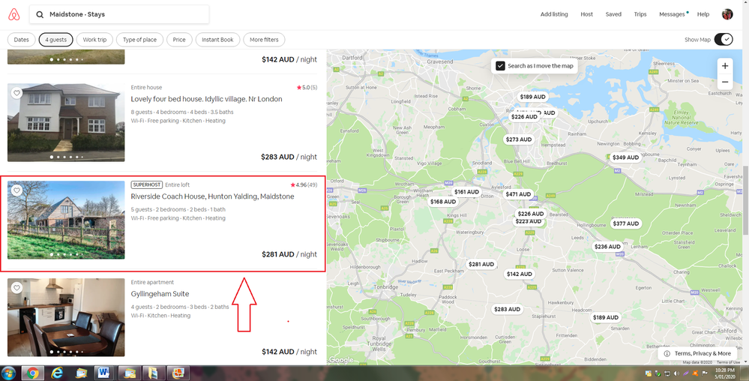This screenshot has height=381, width=749.
Task: Click the Gyllingeham Suite kitchen photo thumbnail
Action: click(66, 317)
